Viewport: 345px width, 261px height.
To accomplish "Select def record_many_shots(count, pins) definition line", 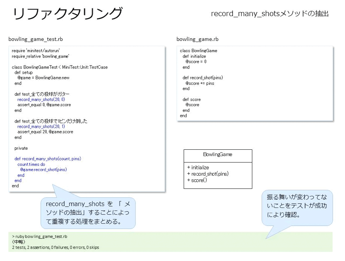I will point(48,159).
